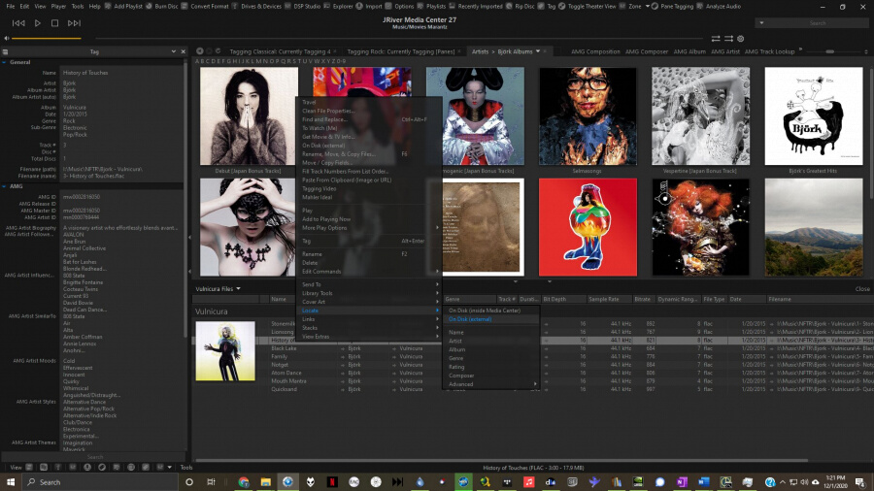Click the playback seek bar
874x491 pixels.
tap(401, 38)
